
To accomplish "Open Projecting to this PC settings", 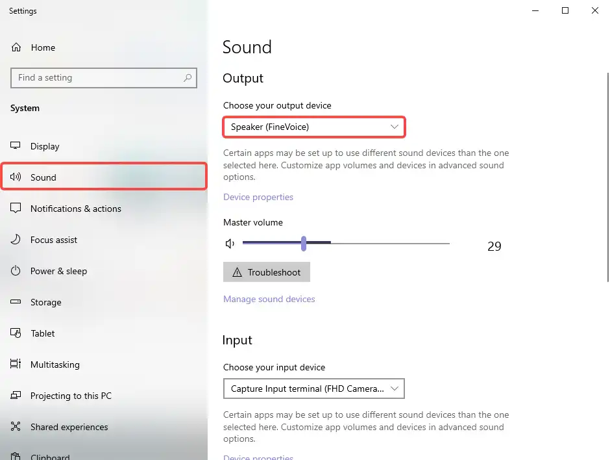I will pyautogui.click(x=103, y=395).
